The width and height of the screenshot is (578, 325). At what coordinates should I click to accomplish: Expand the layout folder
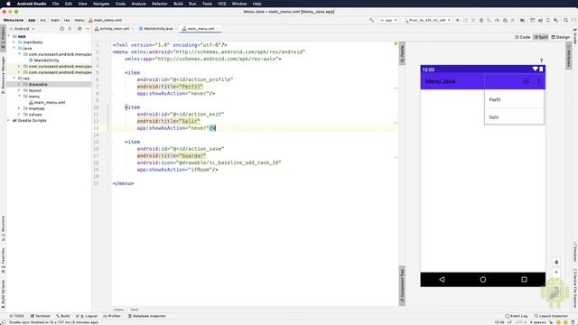19,90
